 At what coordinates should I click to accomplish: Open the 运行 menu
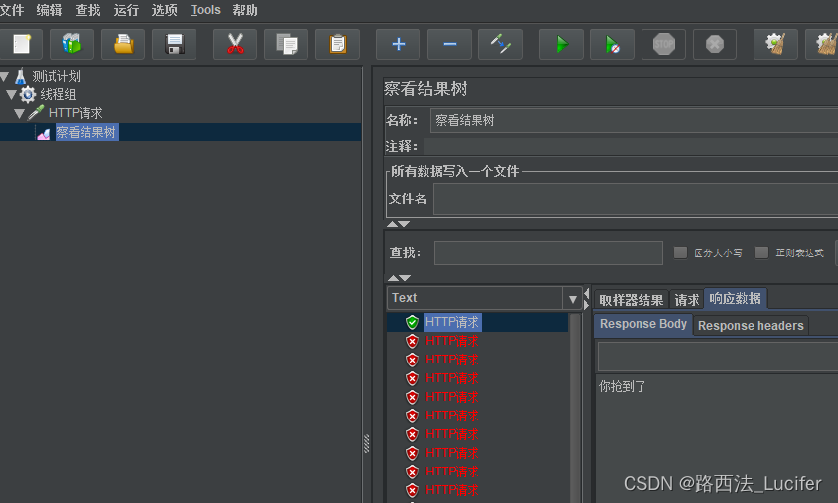pos(126,10)
